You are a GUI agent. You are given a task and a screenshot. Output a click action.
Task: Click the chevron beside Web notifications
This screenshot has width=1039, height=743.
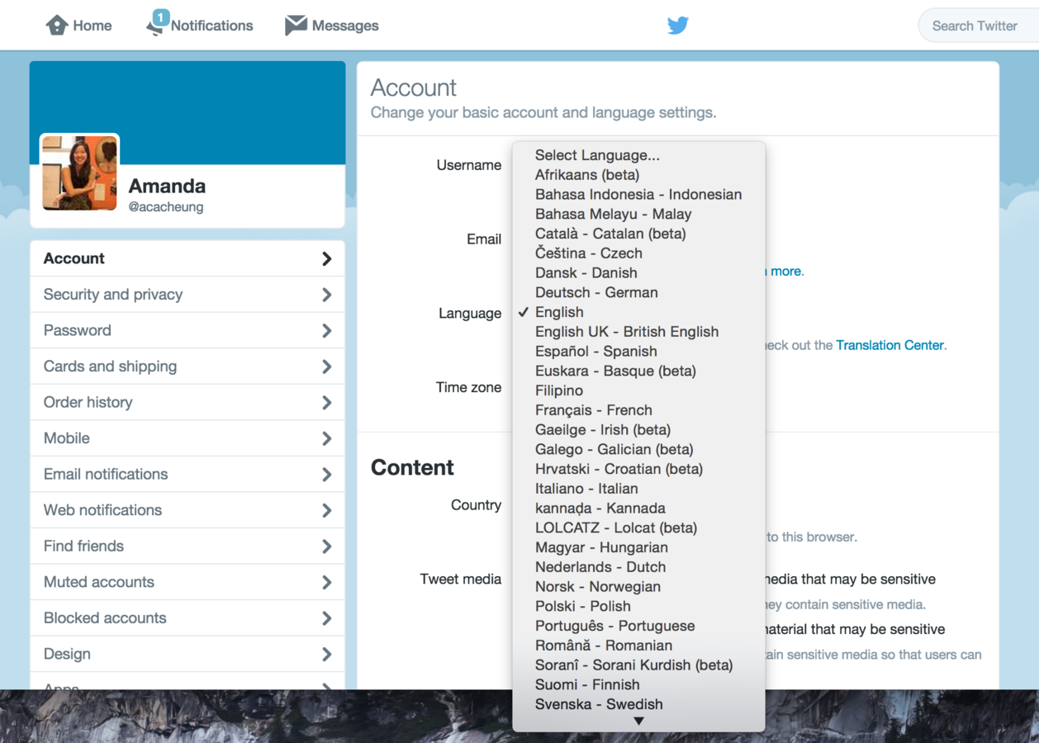[327, 510]
